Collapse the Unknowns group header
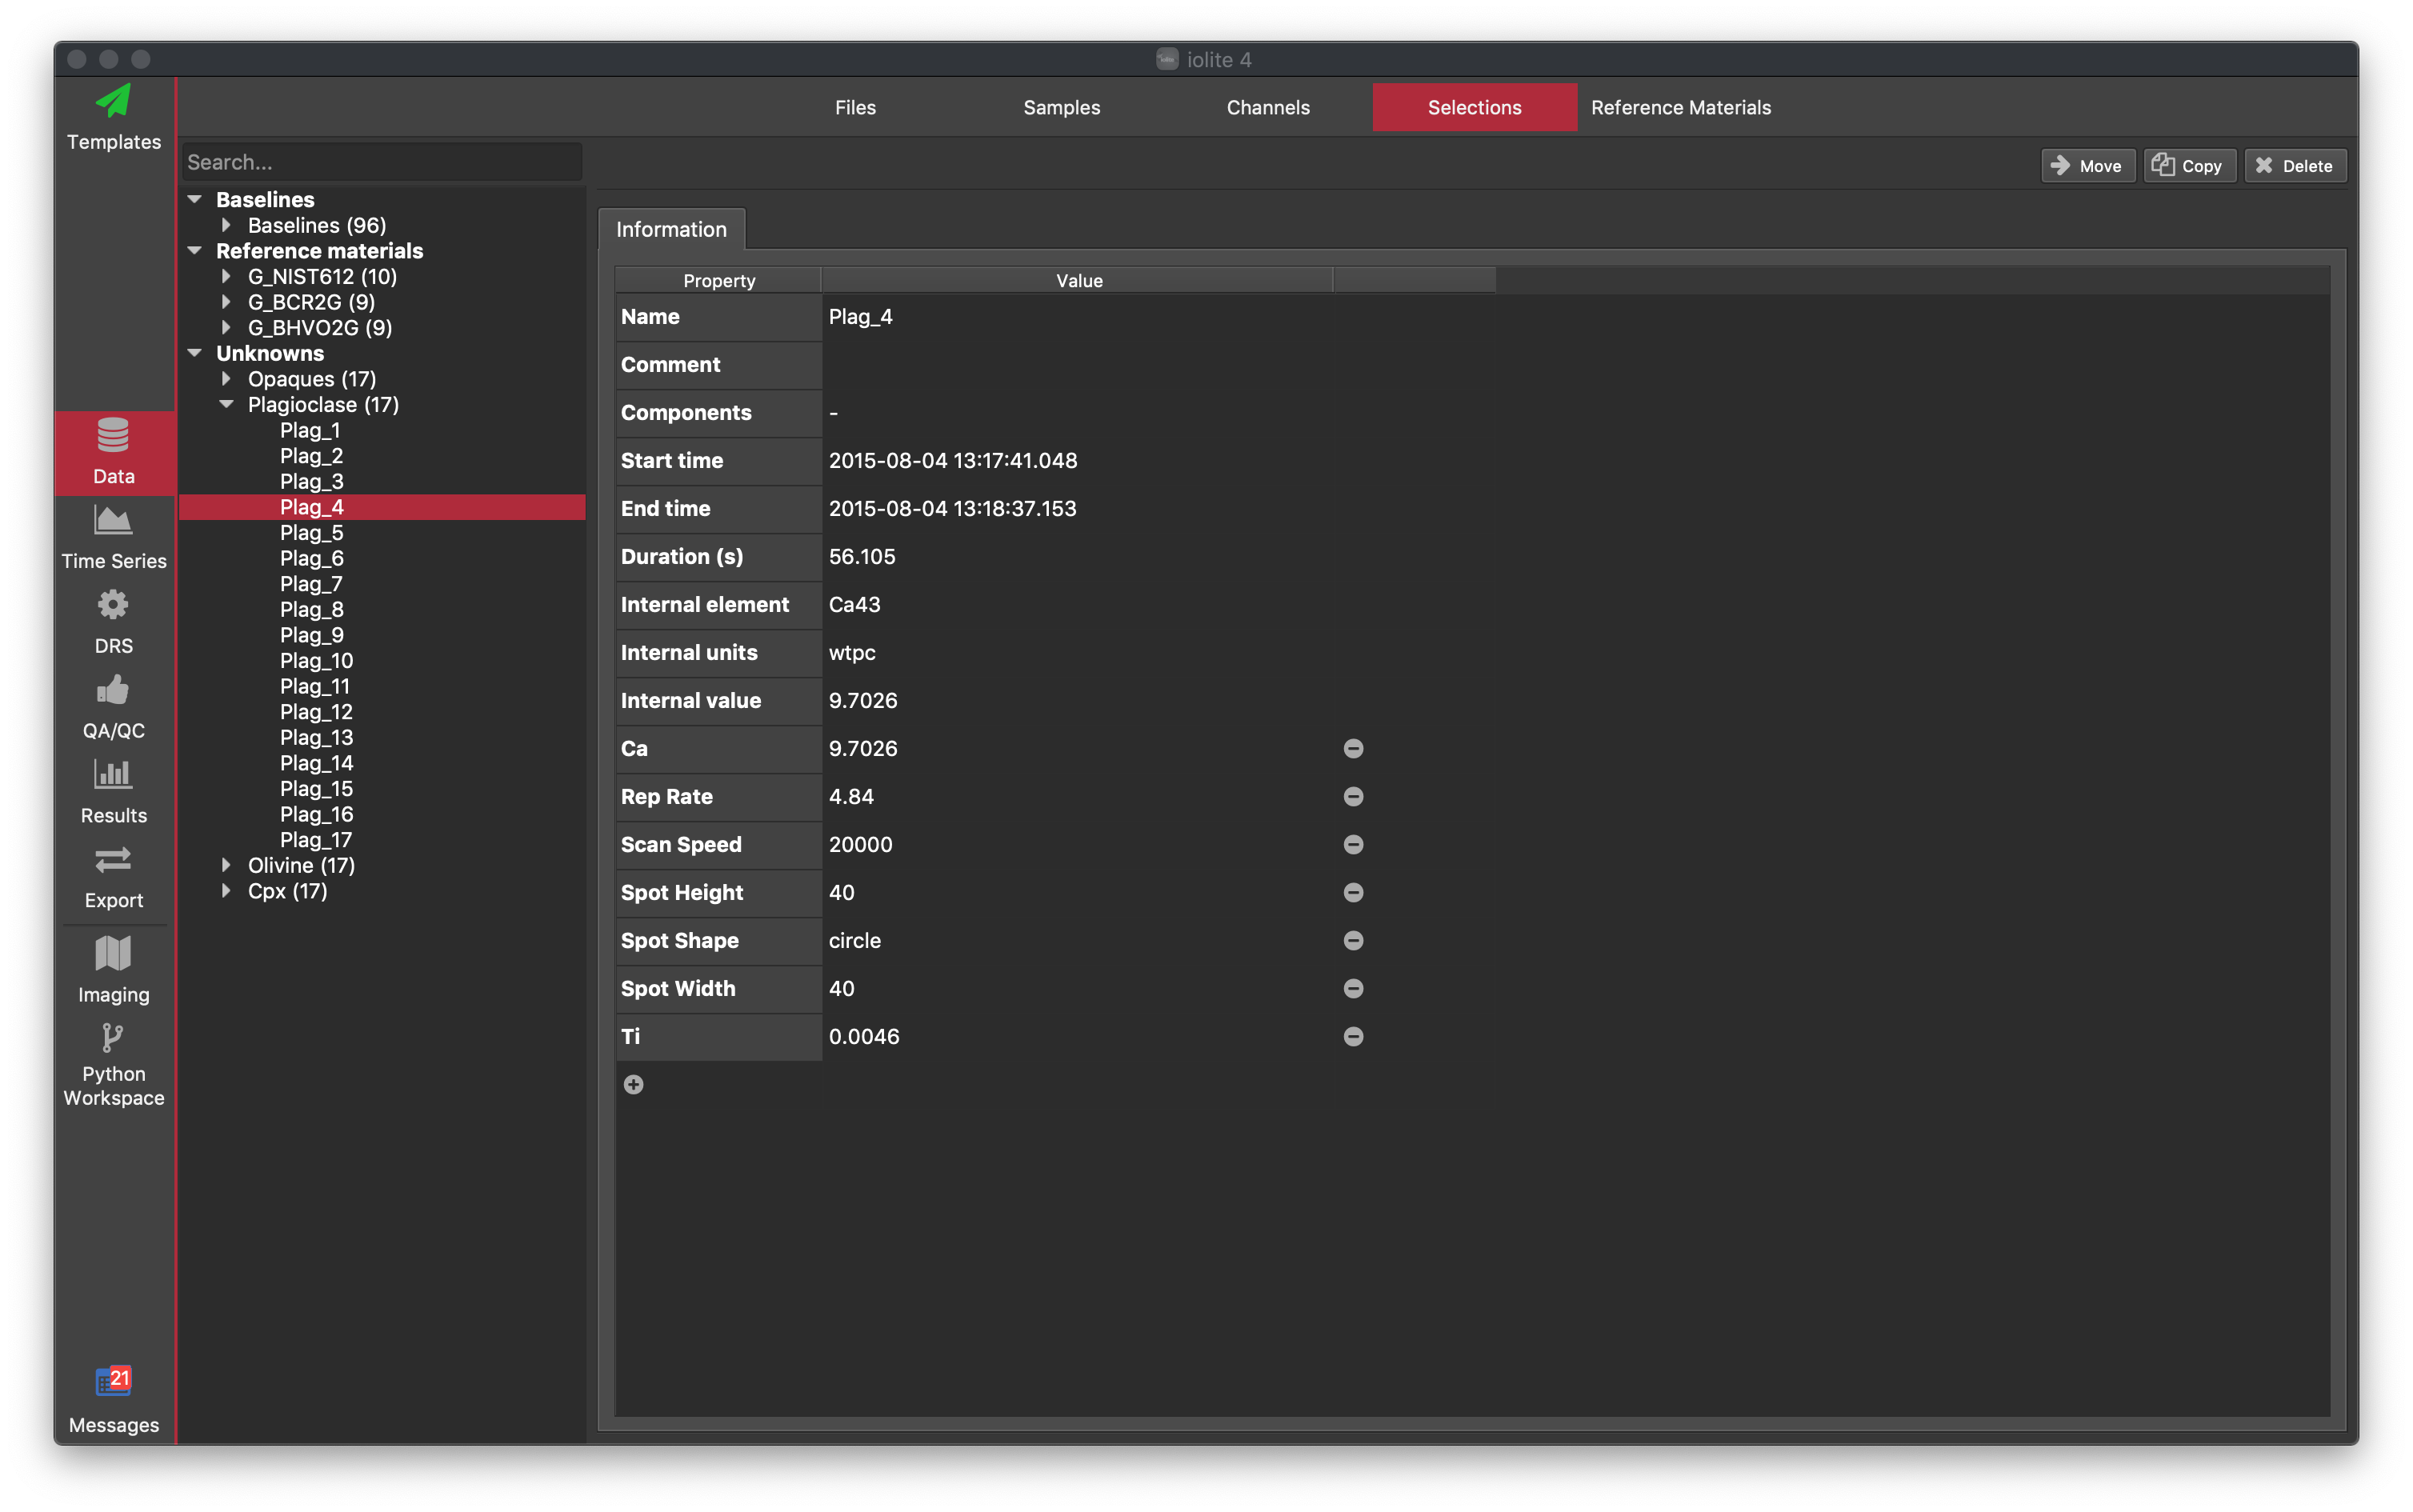This screenshot has width=2413, height=1512. [195, 353]
